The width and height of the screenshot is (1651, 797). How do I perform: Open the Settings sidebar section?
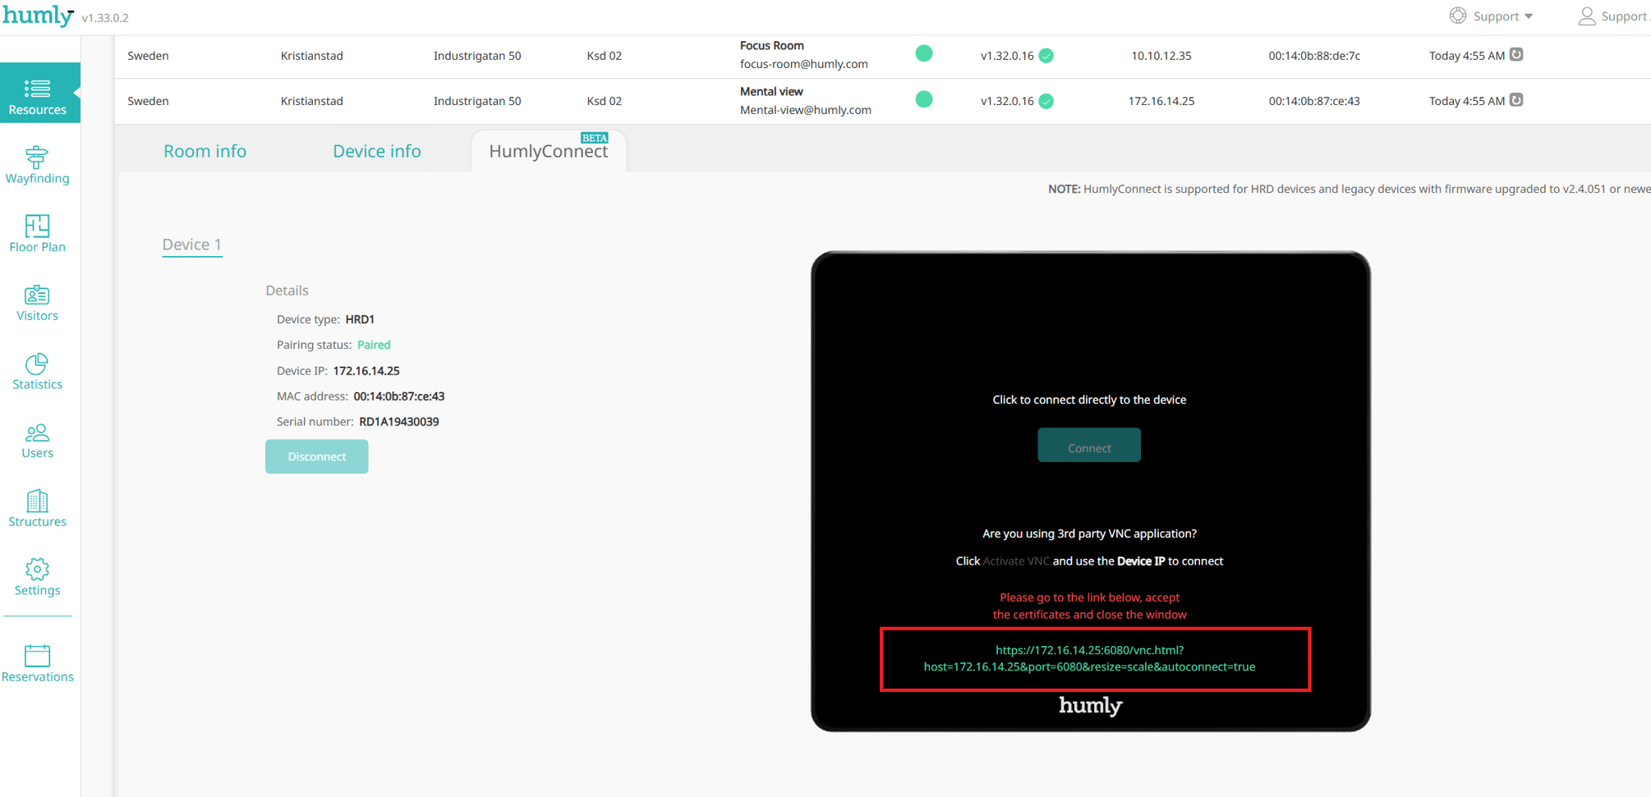[x=38, y=577]
